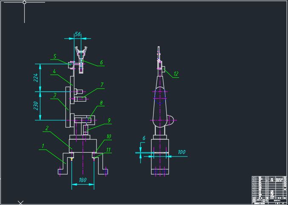Screen dimensions: 288x205
Task: Select the 224 vertical dimension text
Action: tap(36, 78)
